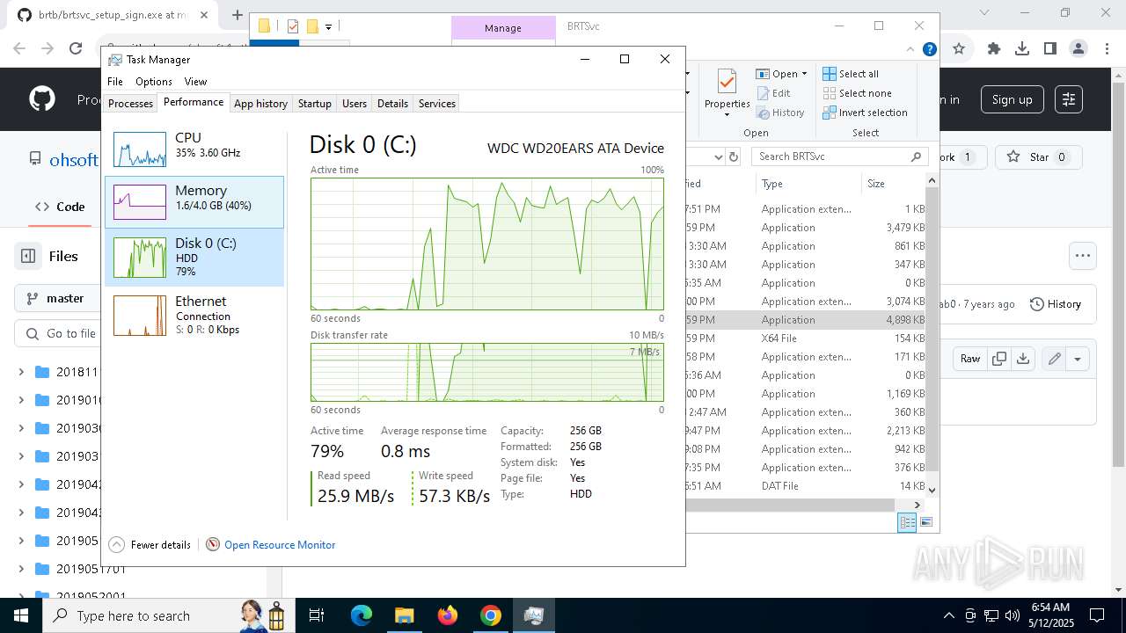Screen dimensions: 1126x633
Task: Select the DAT File row
Action: pyautogui.click(x=806, y=486)
